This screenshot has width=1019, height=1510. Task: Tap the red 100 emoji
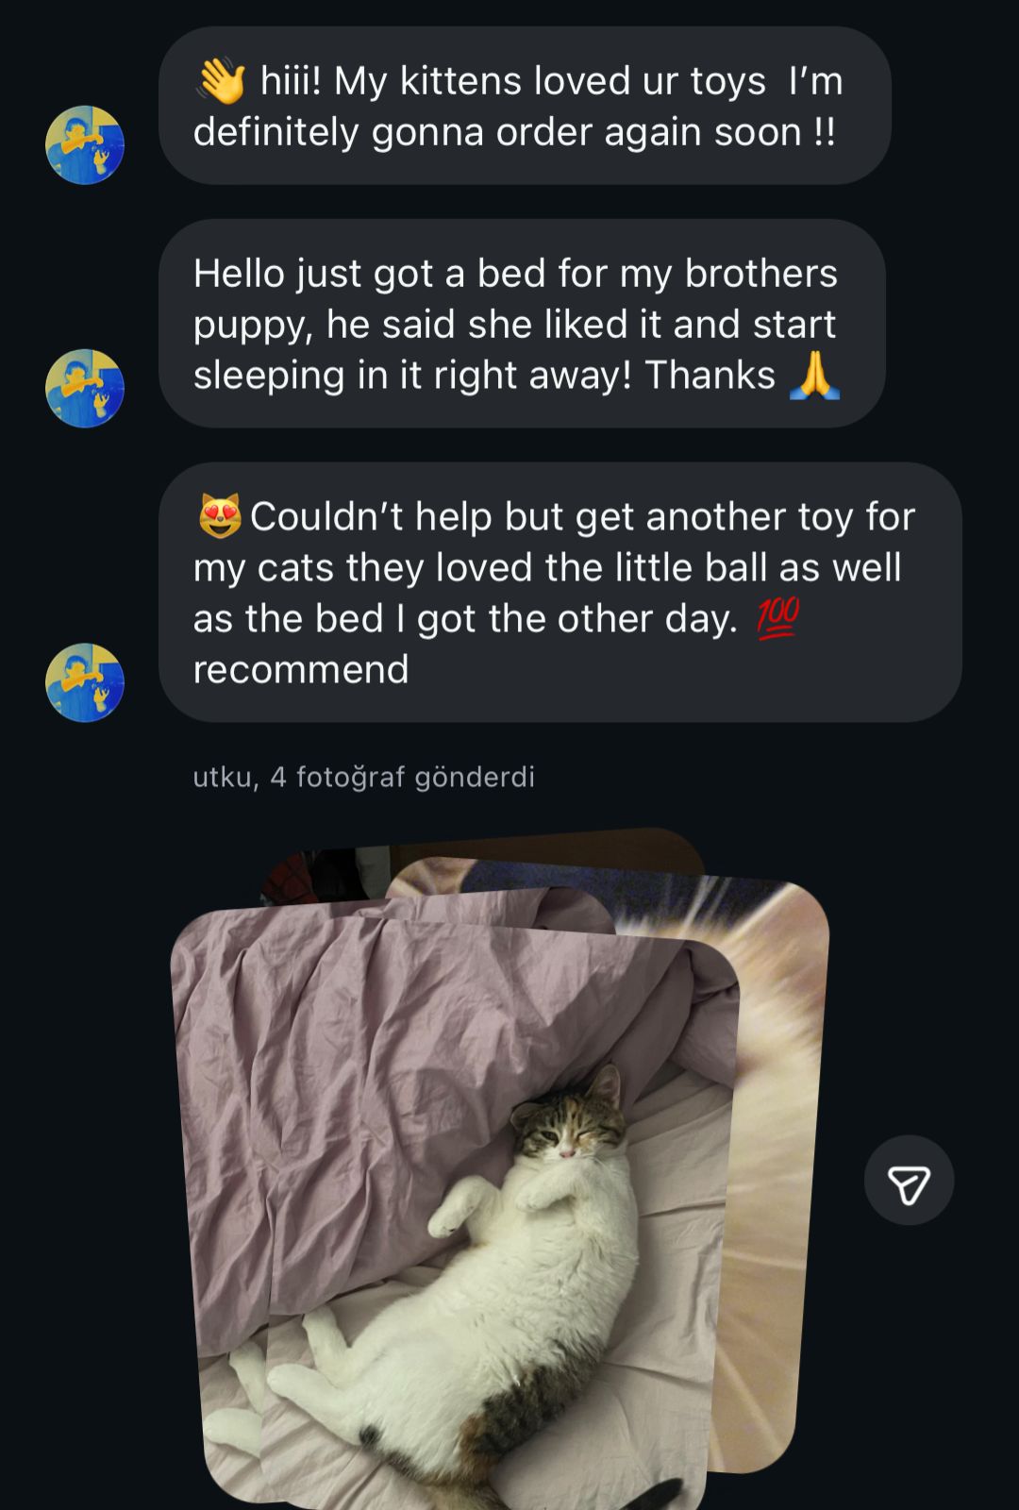pos(777,619)
